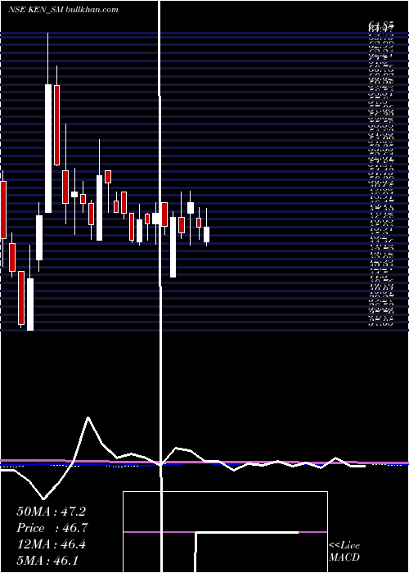Click the Price : 46.7 value

click(52, 528)
